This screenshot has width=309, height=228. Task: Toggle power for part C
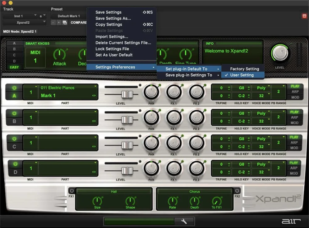[14, 139]
